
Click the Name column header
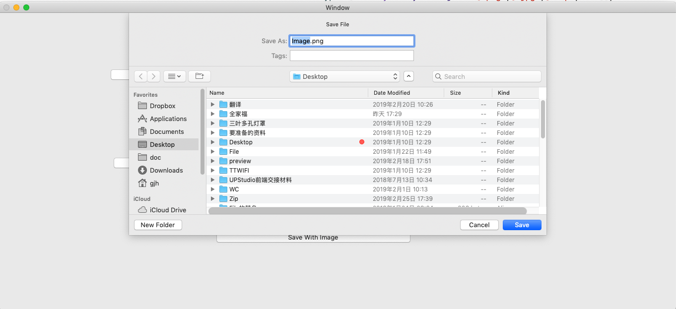point(216,93)
